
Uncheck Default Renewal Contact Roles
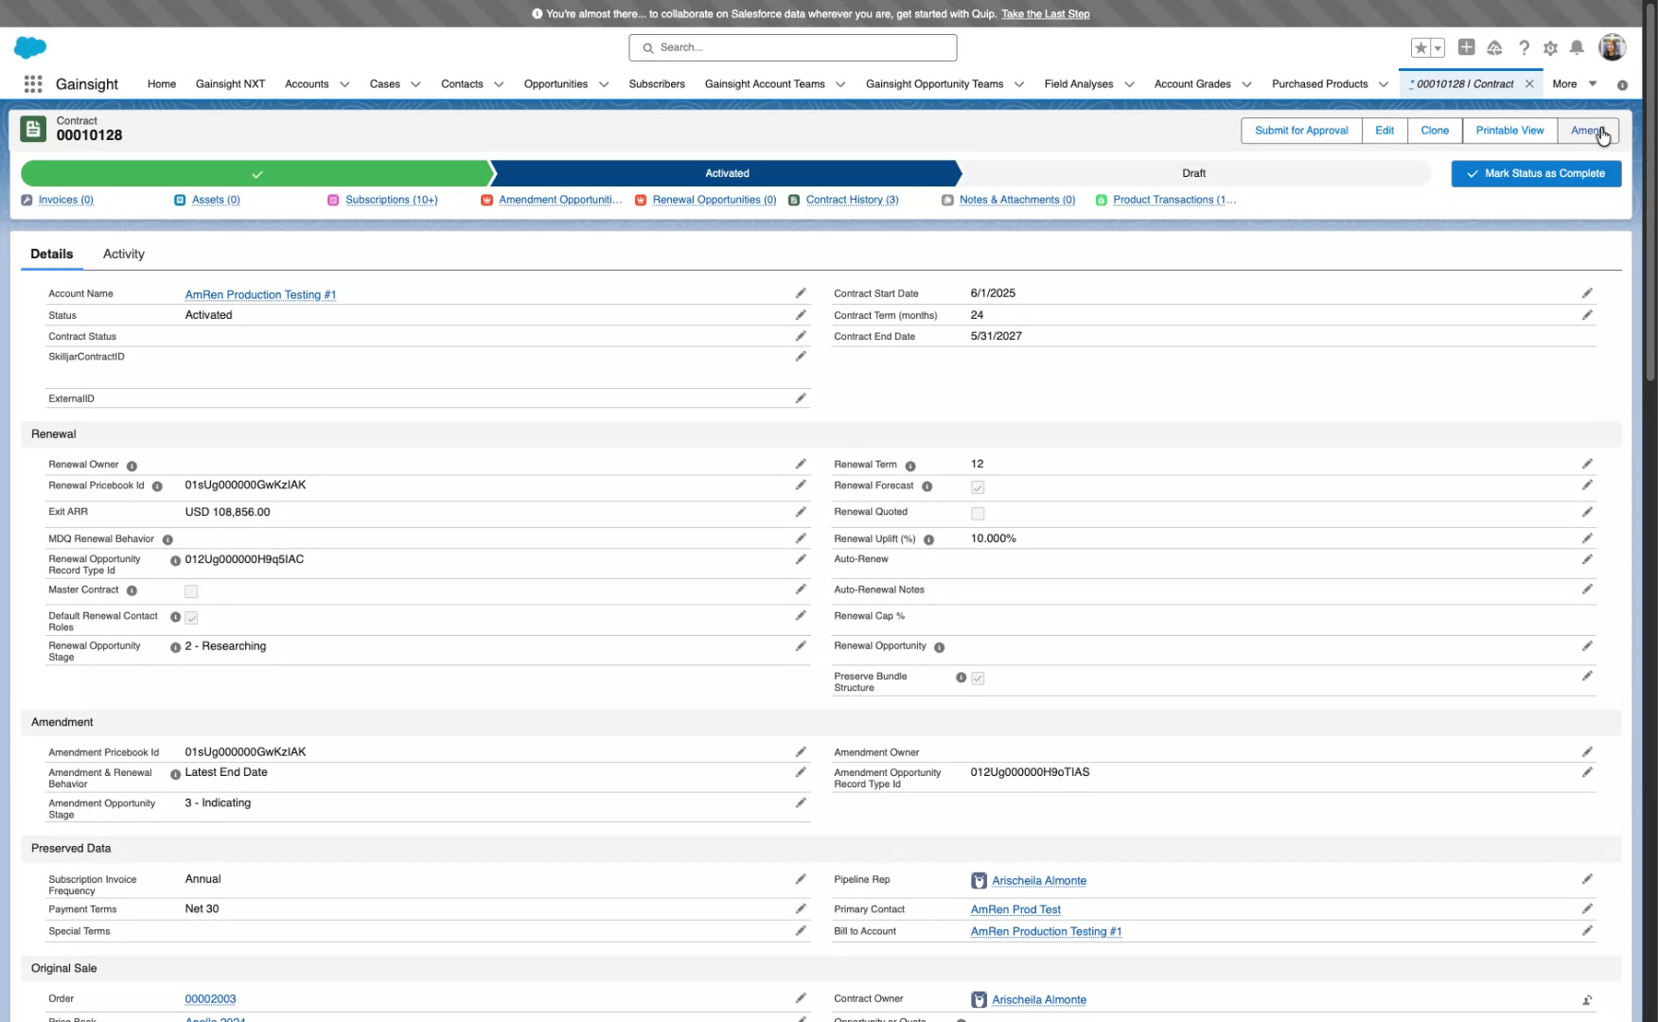[x=191, y=617]
